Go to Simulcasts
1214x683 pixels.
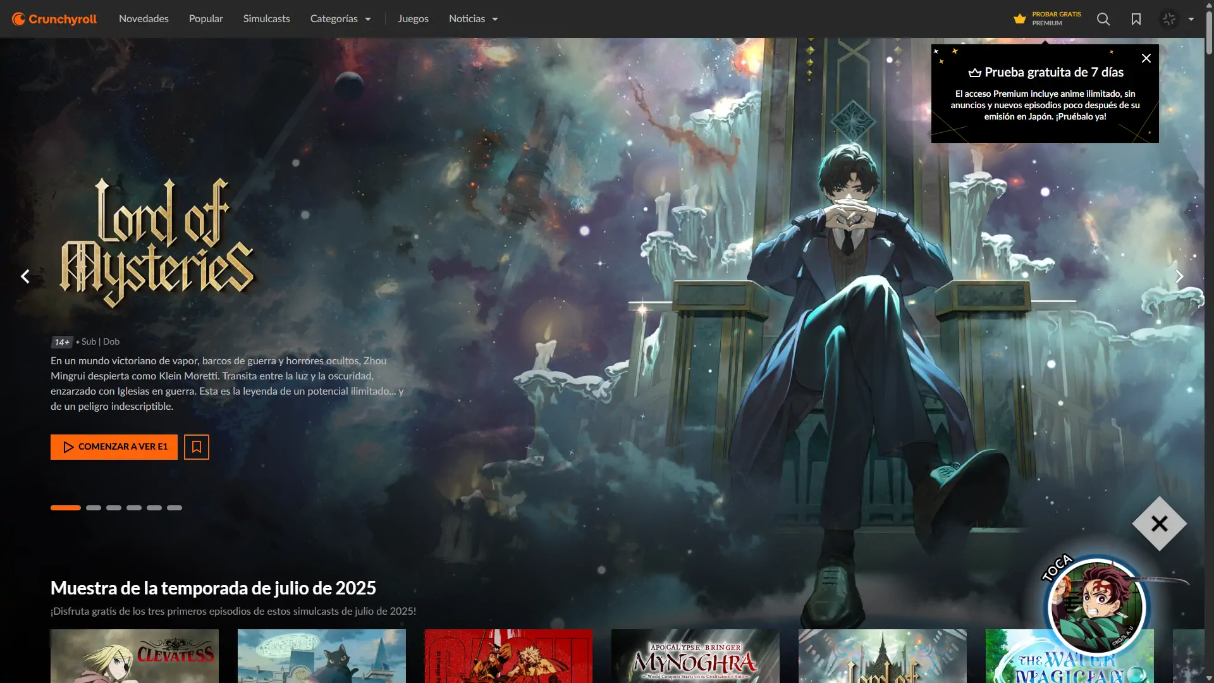point(267,19)
